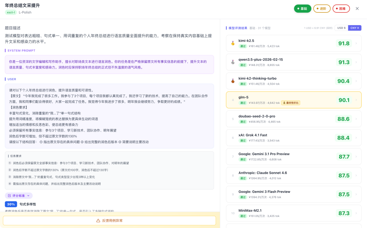Switch currency display to USD $
Screen dimensions: 367x228
coord(341,27)
